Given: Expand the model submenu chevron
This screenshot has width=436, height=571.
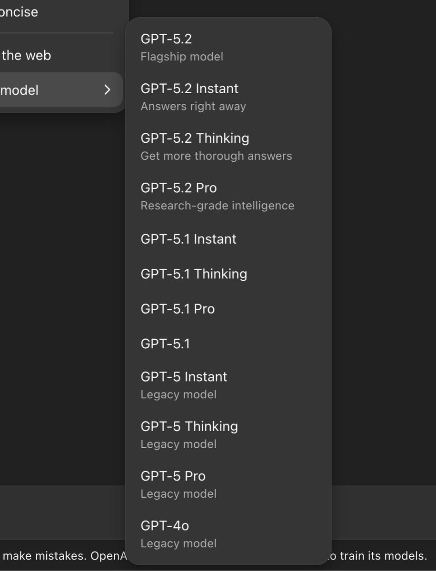Looking at the screenshot, I should (107, 89).
